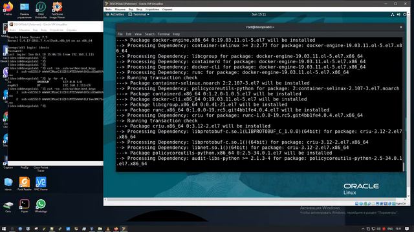Image resolution: width=414 pixels, height=232 pixels.
Task: Open the Idenis user folder desktop icon
Action: 8,184
